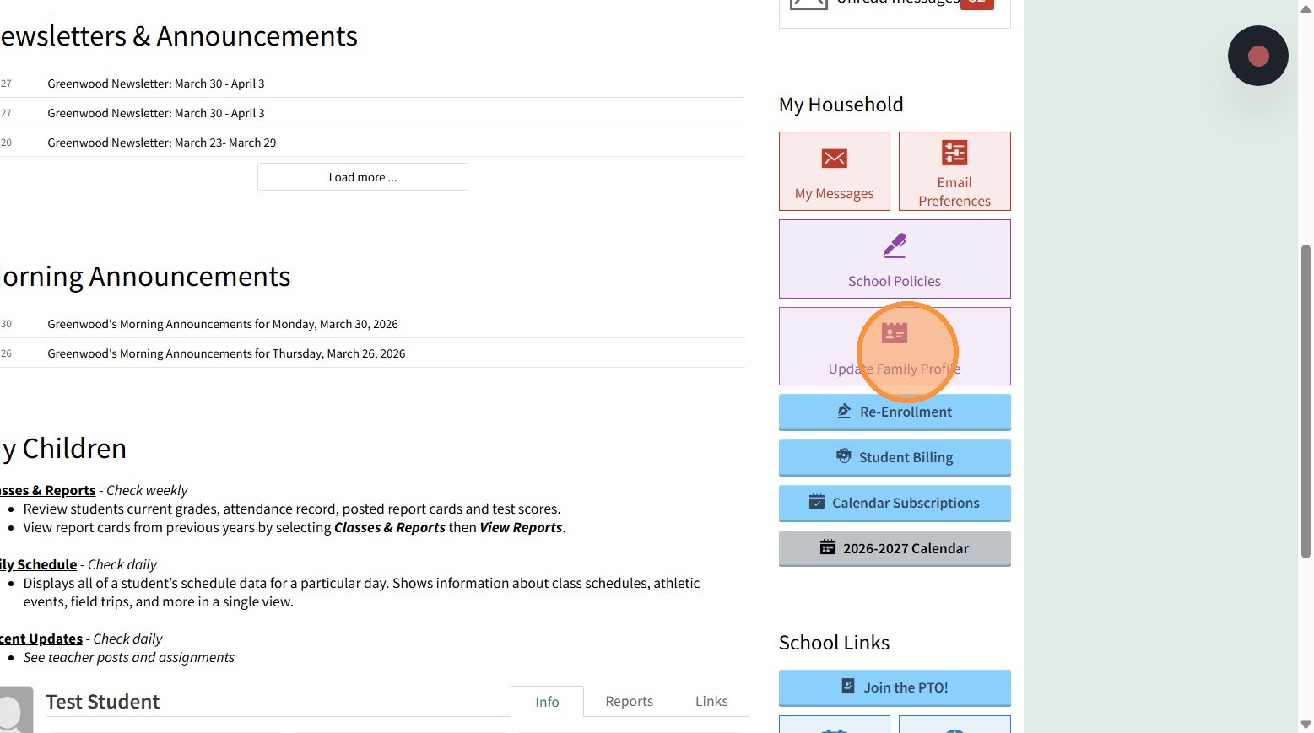This screenshot has width=1314, height=733.
Task: Click the School Policies pen icon
Action: tap(895, 245)
